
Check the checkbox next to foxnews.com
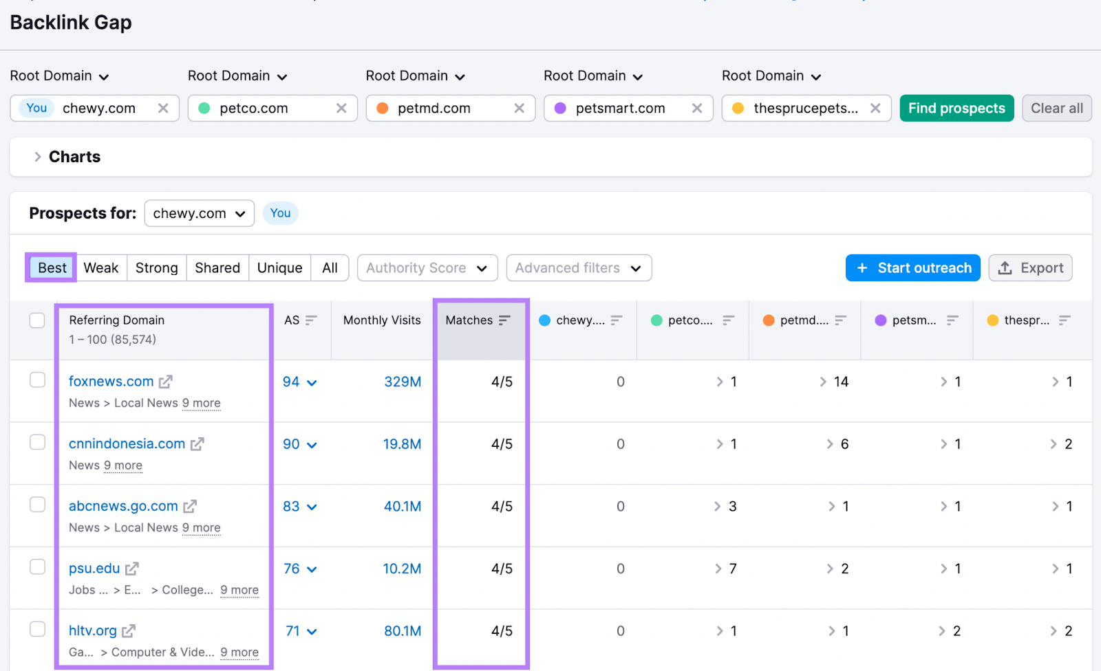(37, 379)
